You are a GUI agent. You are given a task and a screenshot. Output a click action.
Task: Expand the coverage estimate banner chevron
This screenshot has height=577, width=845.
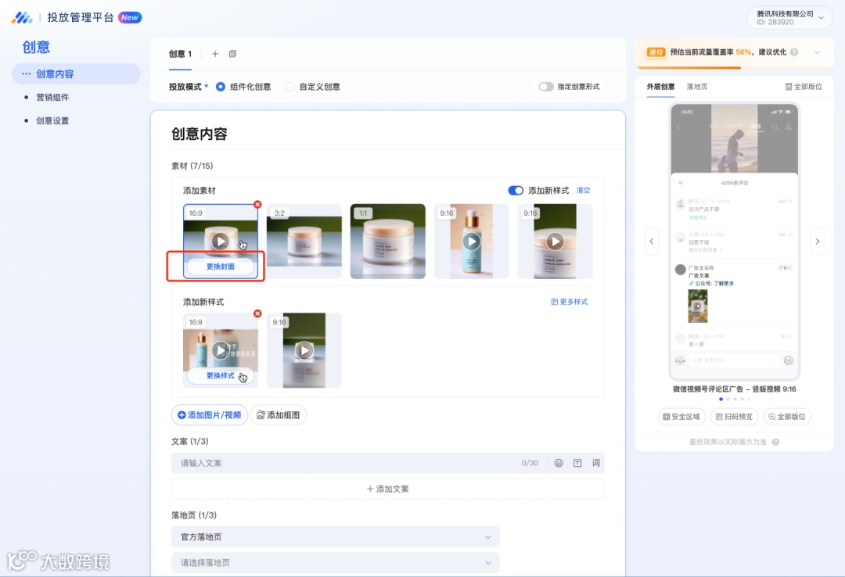818,52
